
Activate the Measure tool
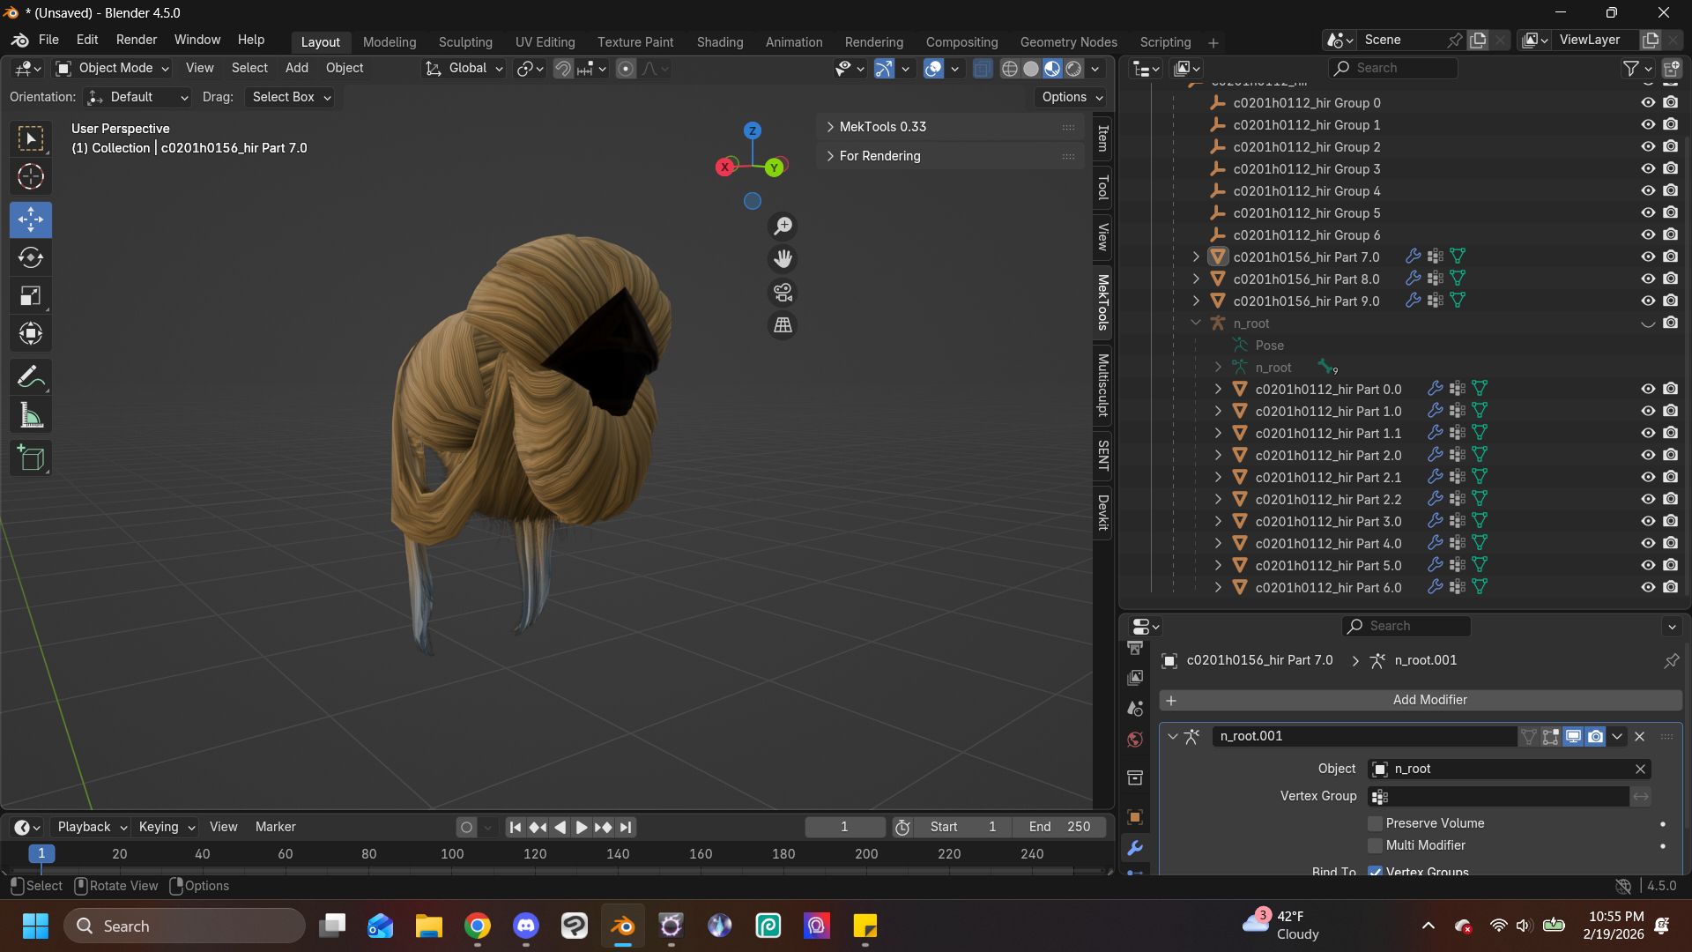point(31,415)
